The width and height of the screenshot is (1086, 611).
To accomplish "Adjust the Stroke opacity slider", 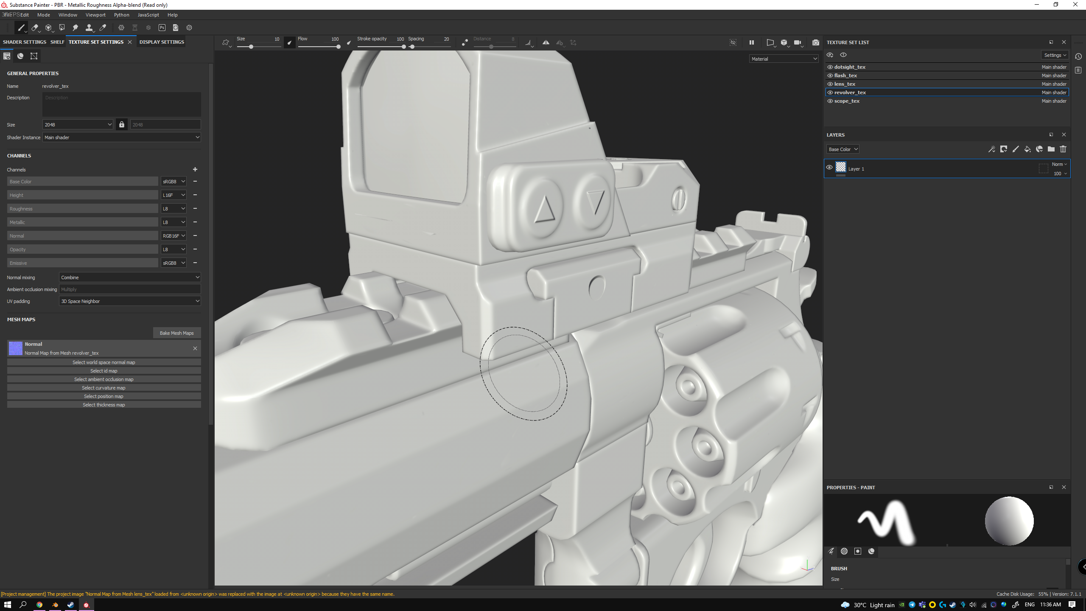I will point(381,47).
